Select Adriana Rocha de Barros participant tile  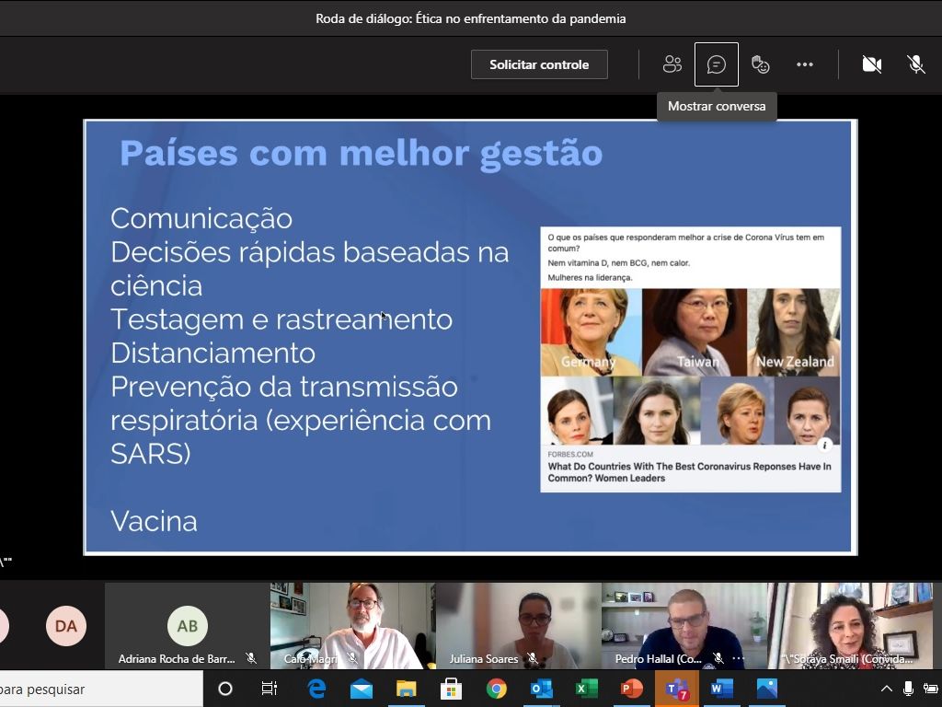coord(188,626)
